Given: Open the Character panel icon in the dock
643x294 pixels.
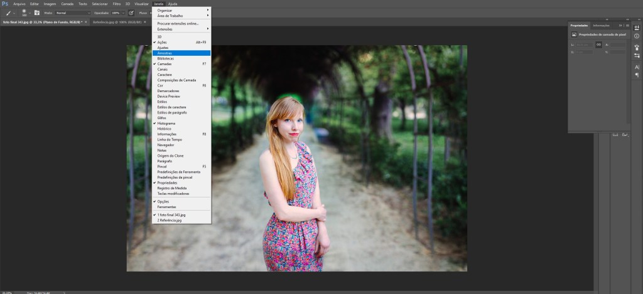Looking at the screenshot, I should (636, 66).
